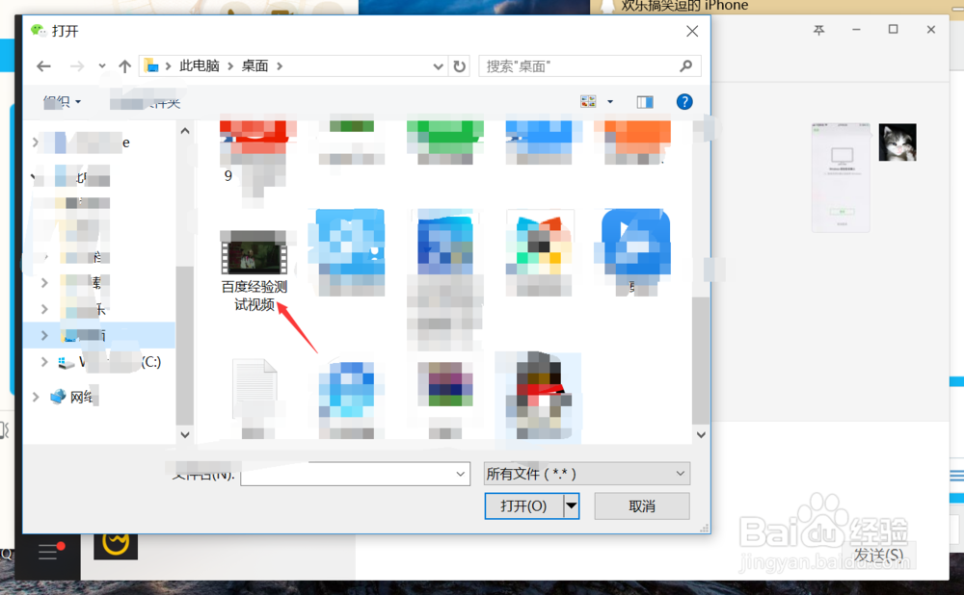This screenshot has height=595, width=964.
Task: Click the 打开(O) button
Action: click(523, 506)
